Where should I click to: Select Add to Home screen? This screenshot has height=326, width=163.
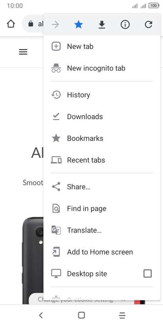102,252
